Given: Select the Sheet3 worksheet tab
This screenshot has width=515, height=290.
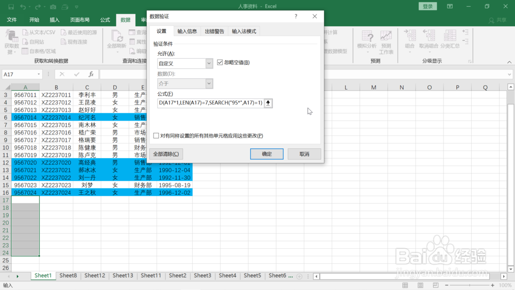Looking at the screenshot, I should click(x=202, y=276).
